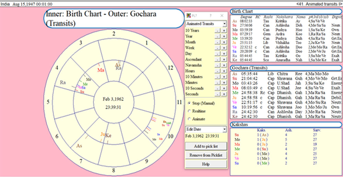This screenshot has height=177, width=343.
Task: Decrease Navamsha using its minus button
Action: pyautogui.click(x=217, y=65)
